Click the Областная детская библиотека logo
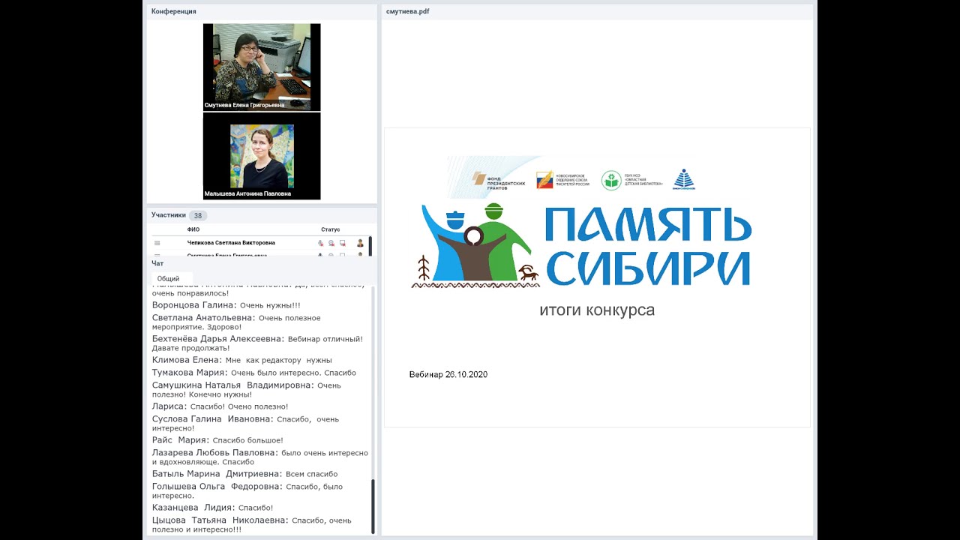This screenshot has height=540, width=960. tap(631, 181)
